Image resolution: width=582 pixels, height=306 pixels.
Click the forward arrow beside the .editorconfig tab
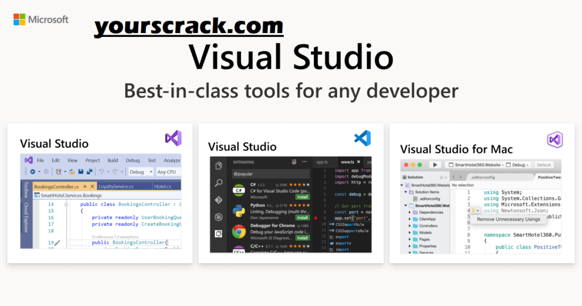pyautogui.click(x=460, y=177)
